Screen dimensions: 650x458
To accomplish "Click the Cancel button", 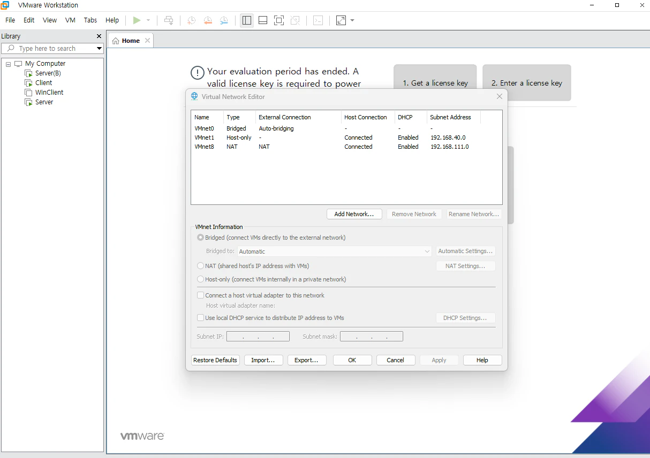I will 396,360.
